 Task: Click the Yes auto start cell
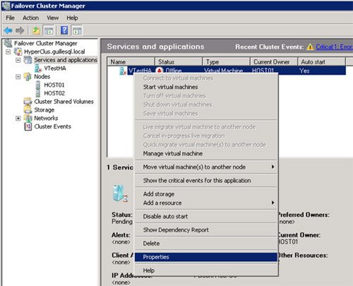click(304, 71)
